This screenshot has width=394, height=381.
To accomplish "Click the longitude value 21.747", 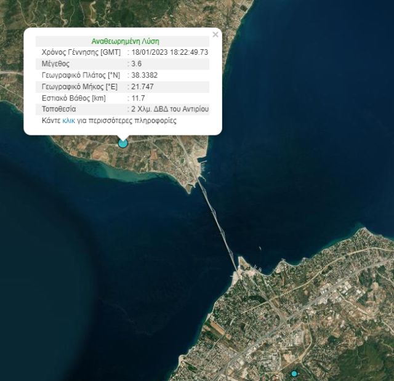I will [x=141, y=87].
